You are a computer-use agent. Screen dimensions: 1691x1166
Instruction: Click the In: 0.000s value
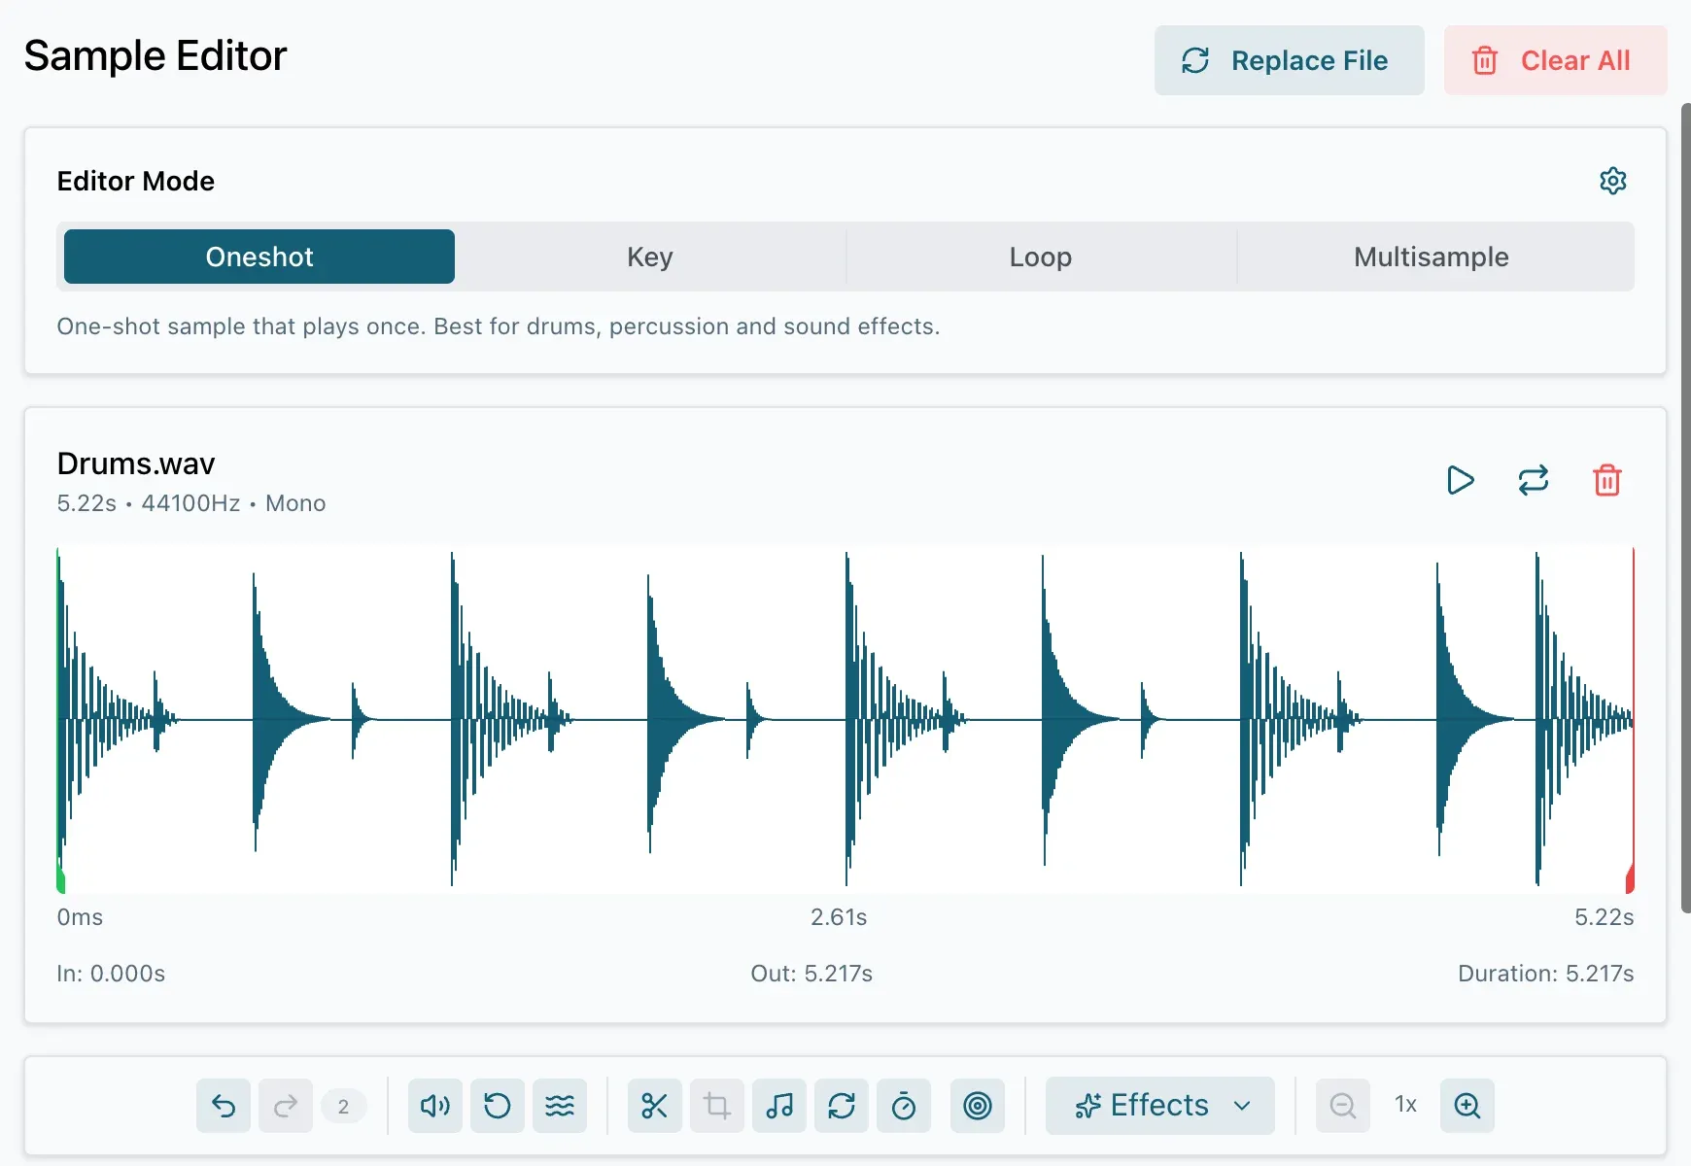pyautogui.click(x=111, y=974)
